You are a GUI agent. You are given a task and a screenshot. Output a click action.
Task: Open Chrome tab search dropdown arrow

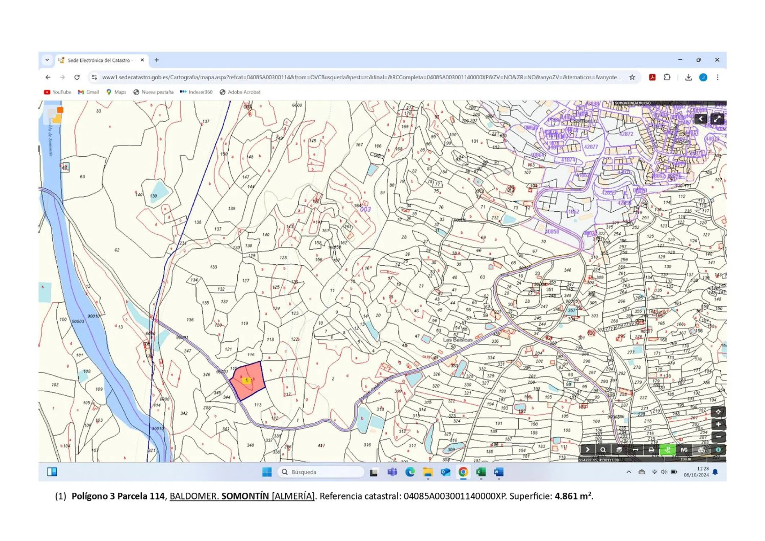point(47,60)
